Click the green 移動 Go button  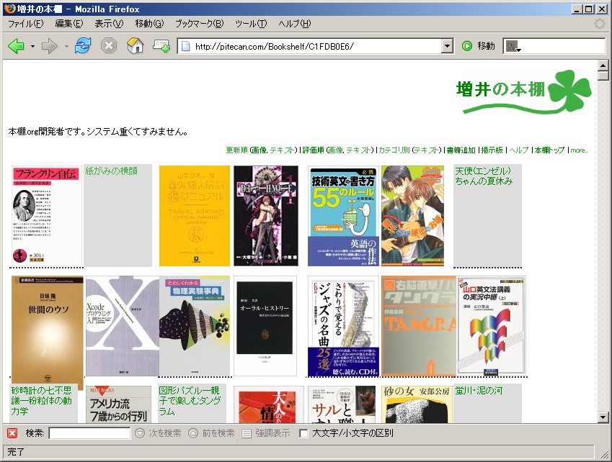click(x=479, y=46)
